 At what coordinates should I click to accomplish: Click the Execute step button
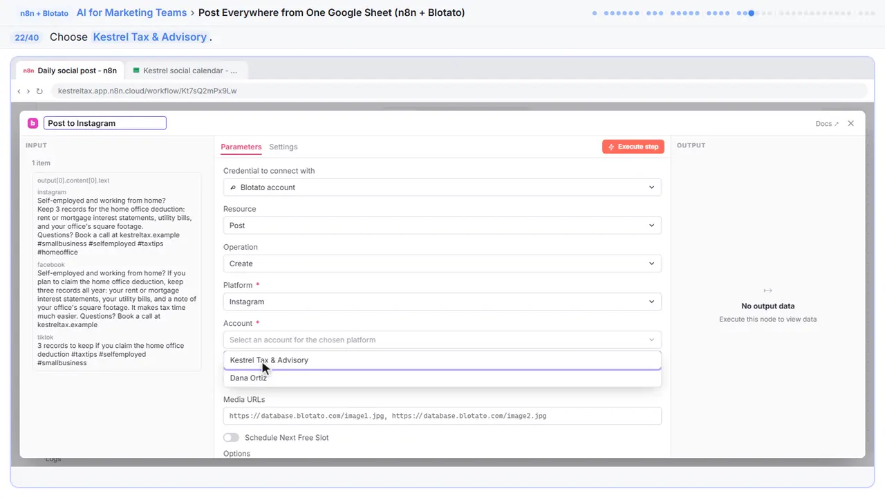(633, 147)
